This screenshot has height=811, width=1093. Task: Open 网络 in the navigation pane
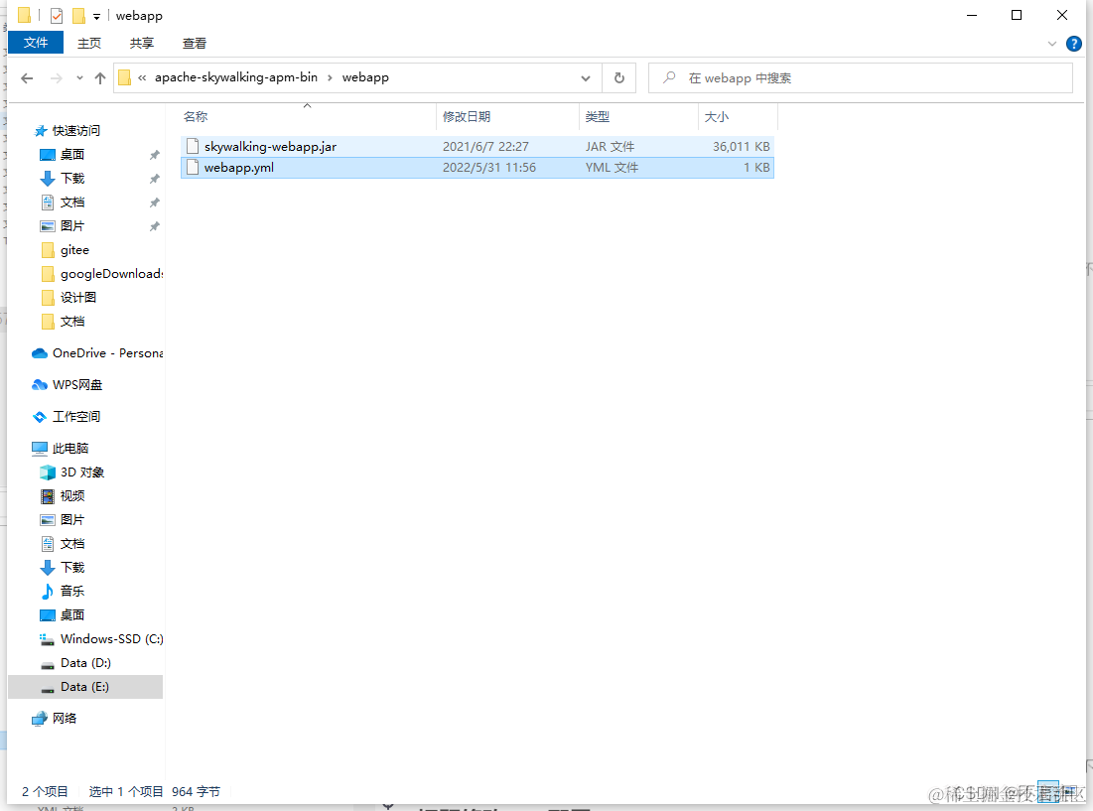click(x=65, y=718)
